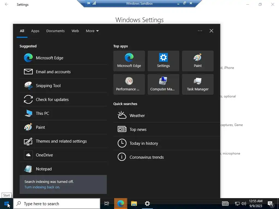Viewport: 279px width, 209px height.
Task: Click back arrow in Settings window
Action: (x=7, y=4)
